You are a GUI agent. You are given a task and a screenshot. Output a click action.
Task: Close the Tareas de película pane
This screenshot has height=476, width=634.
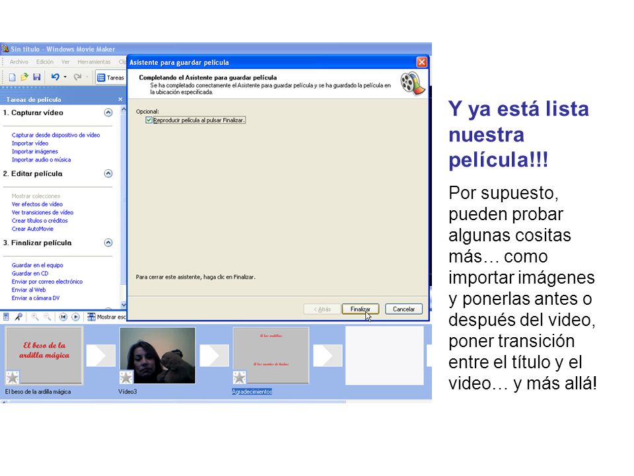coord(120,99)
